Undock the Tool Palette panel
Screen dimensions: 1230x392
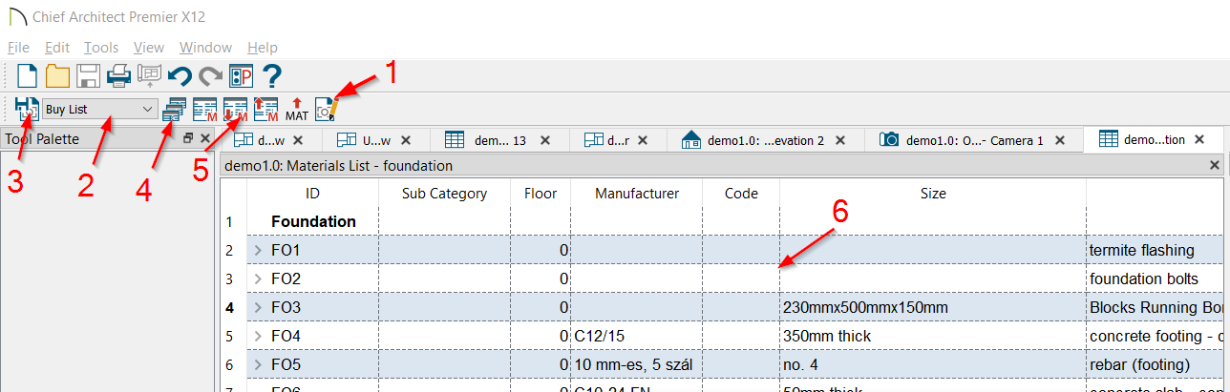(x=188, y=139)
